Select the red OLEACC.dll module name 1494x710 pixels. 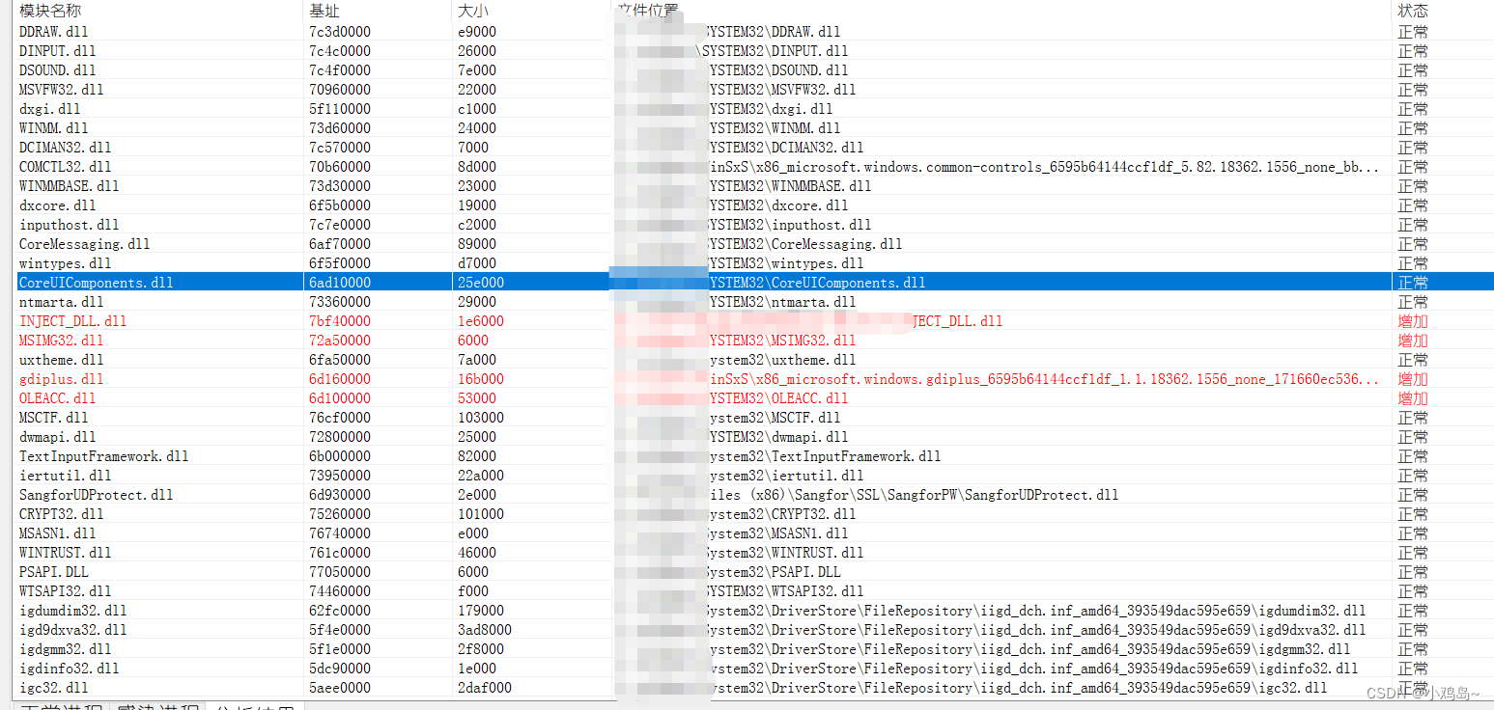57,397
